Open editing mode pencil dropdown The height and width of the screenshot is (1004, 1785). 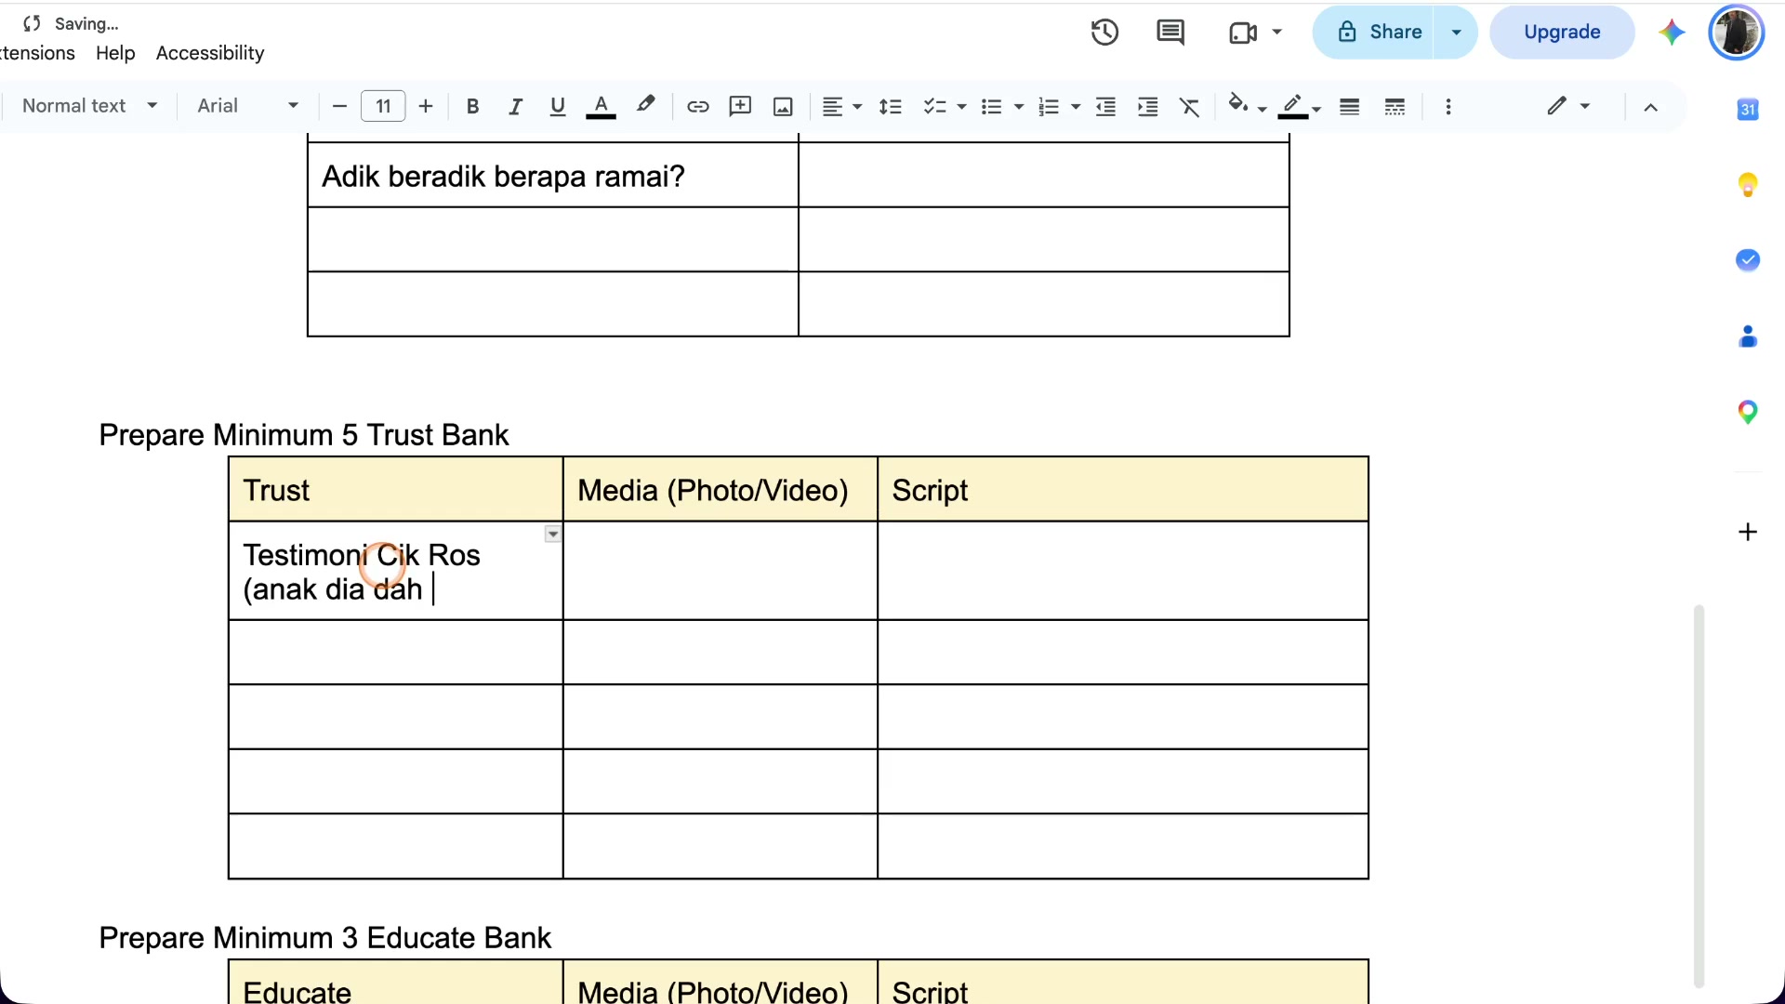[x=1568, y=106]
